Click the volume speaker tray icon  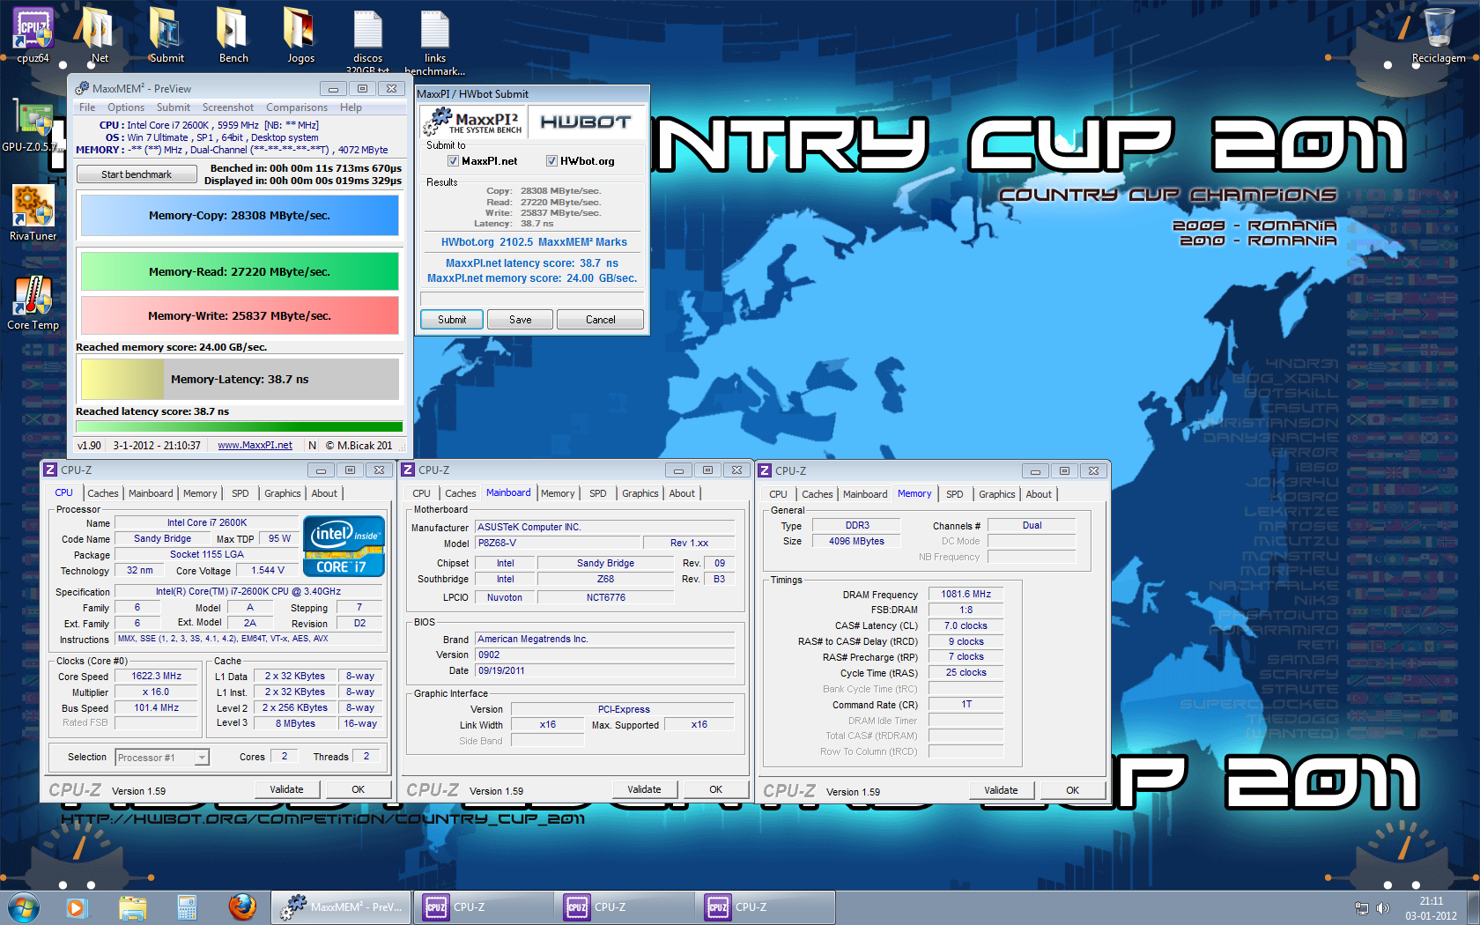pyautogui.click(x=1383, y=908)
